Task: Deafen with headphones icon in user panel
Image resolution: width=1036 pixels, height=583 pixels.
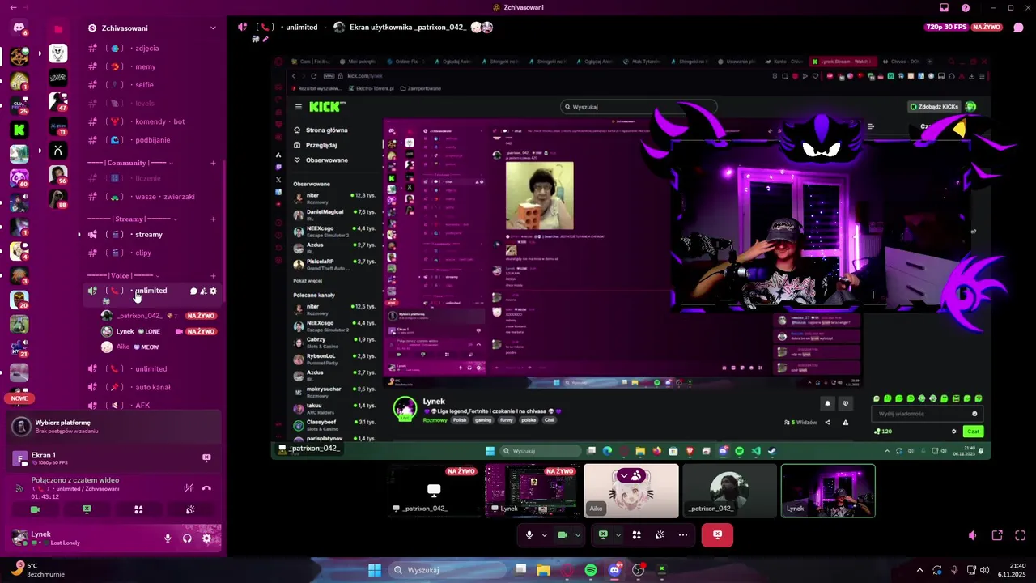Action: tap(187, 538)
